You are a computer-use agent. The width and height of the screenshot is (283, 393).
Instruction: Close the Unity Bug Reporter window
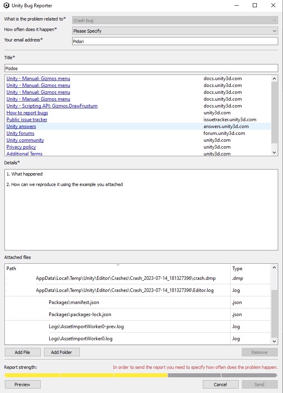273,5
